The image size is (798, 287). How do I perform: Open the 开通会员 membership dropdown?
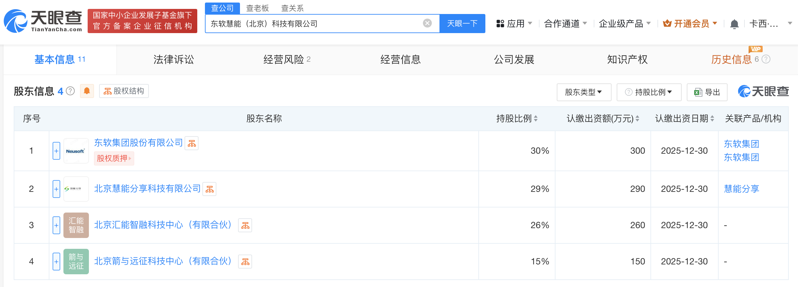point(690,24)
